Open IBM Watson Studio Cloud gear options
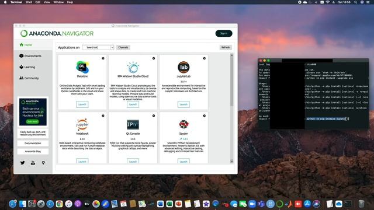Screen dimensions: 374x210 (154, 58)
